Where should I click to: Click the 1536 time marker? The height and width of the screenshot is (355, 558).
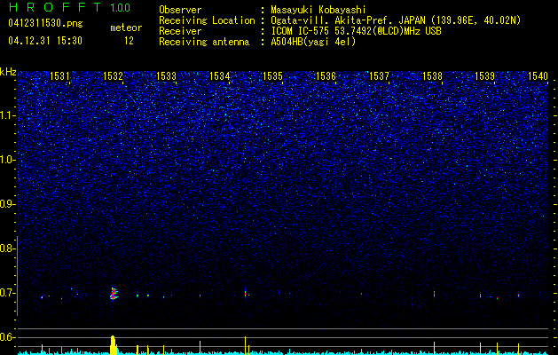pos(326,75)
